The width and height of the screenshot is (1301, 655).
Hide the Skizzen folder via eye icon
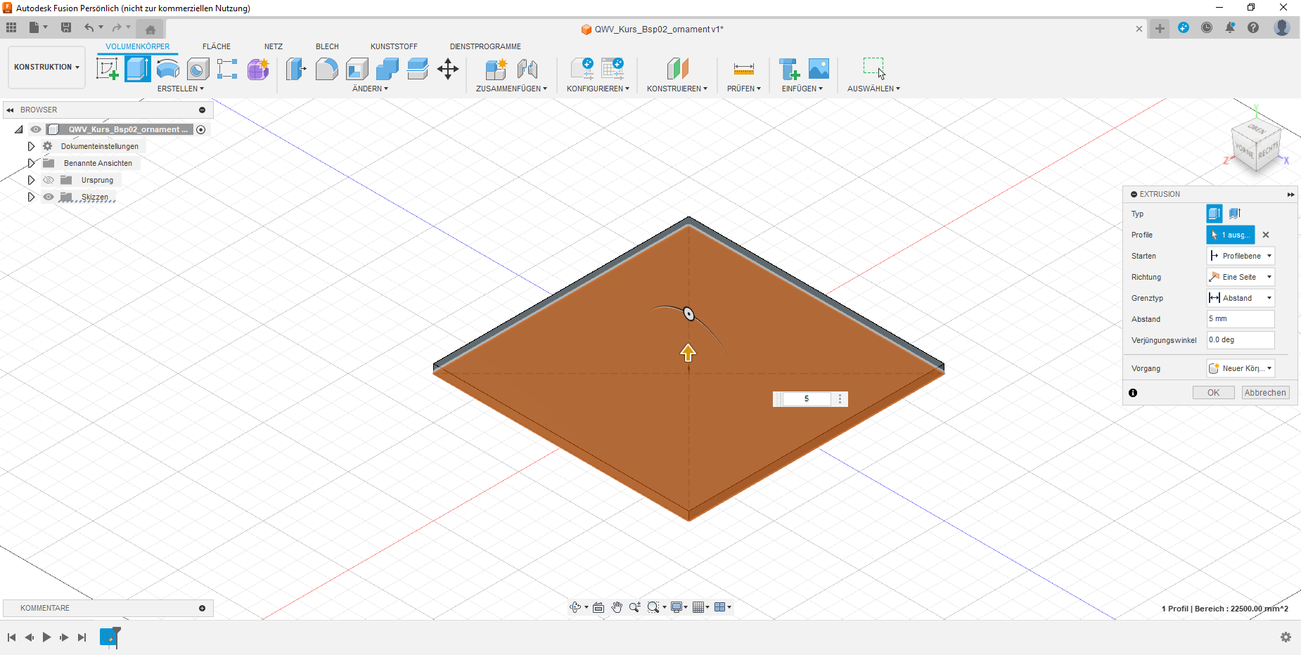coord(49,197)
